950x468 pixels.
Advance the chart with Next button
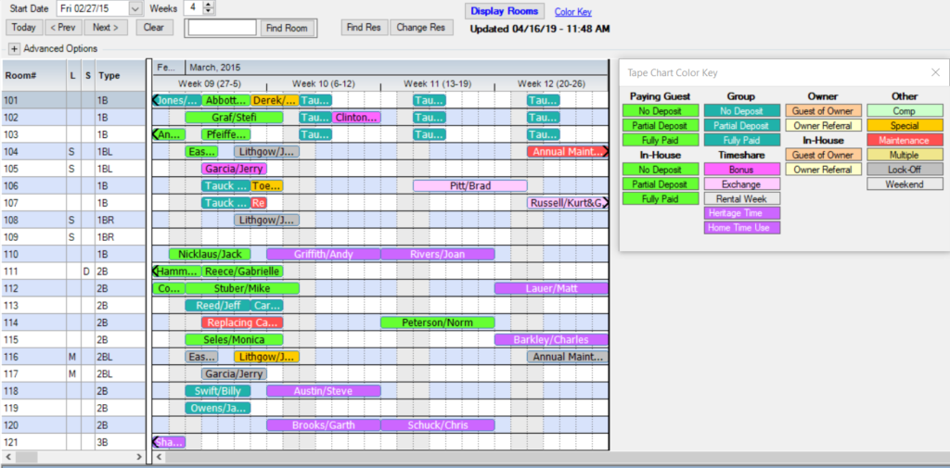tap(108, 28)
